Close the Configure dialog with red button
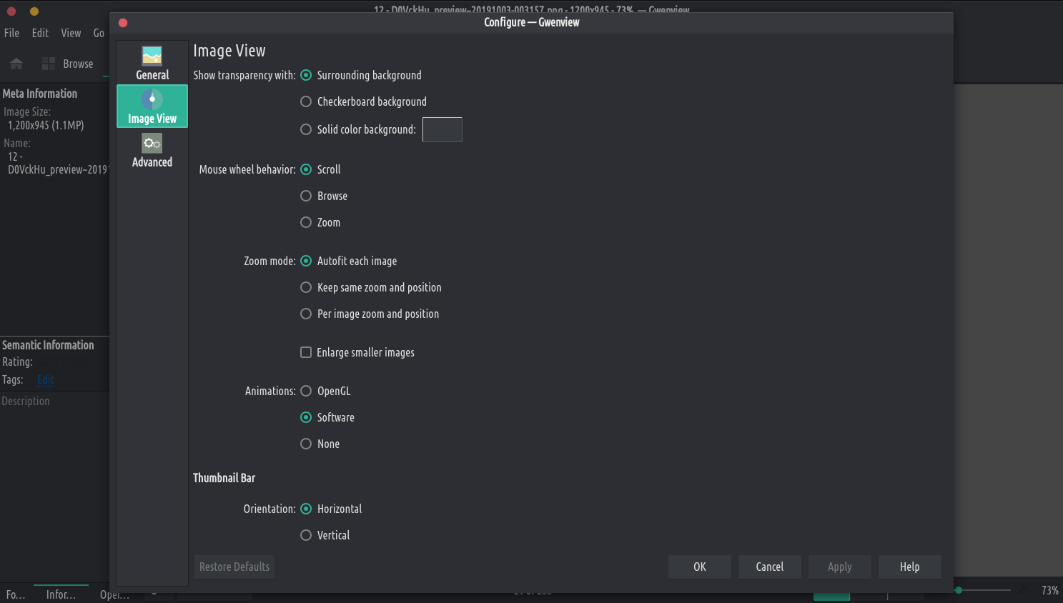The width and height of the screenshot is (1063, 603). 123,23
